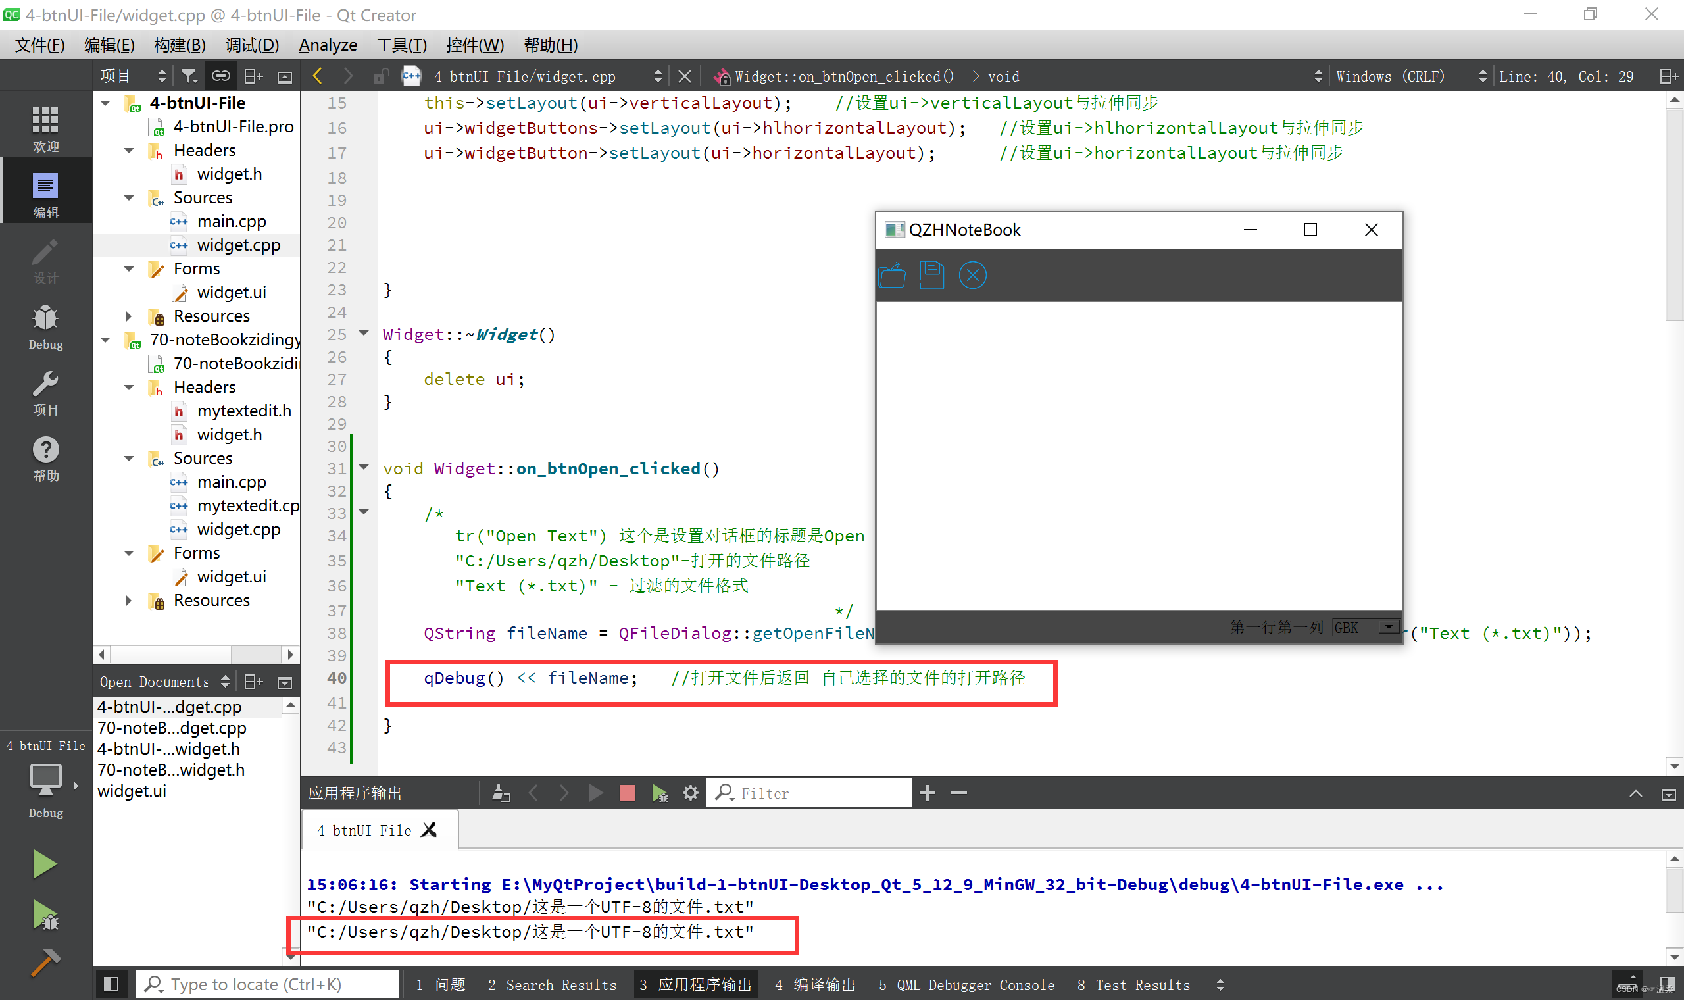Open the Open Documents selector dropdown
This screenshot has height=1000, width=1684.
(164, 682)
